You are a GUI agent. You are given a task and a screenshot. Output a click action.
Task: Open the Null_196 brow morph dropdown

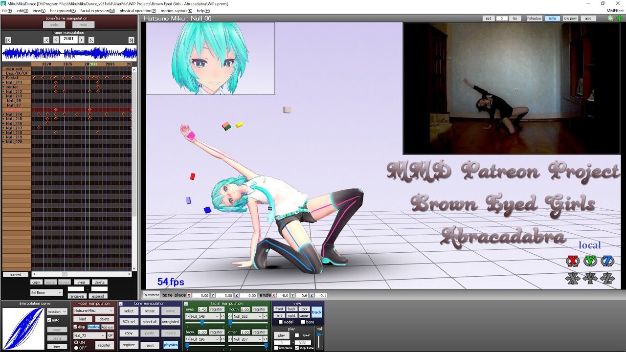pyautogui.click(x=205, y=339)
